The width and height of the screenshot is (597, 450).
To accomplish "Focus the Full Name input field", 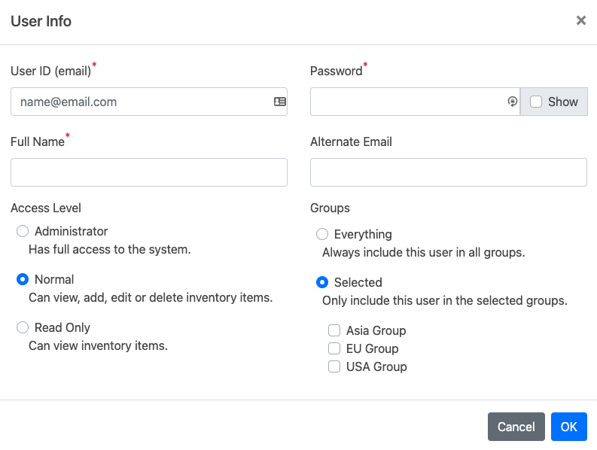I will point(149,172).
